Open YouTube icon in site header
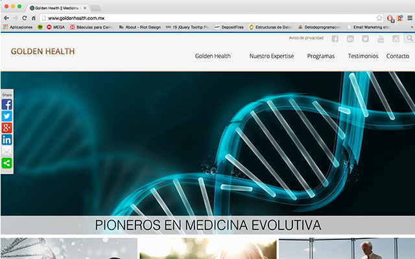 pyautogui.click(x=381, y=39)
